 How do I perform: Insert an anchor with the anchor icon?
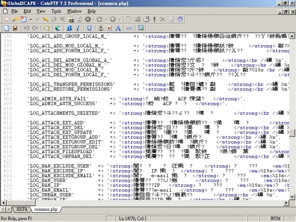tap(101, 28)
